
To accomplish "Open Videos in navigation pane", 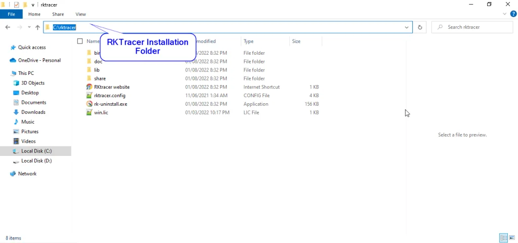I will pos(28,142).
